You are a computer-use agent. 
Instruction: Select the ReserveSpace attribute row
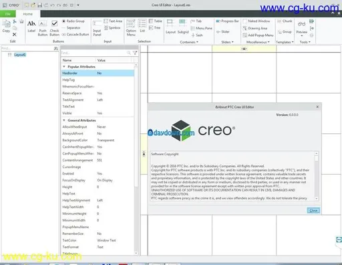tap(98, 93)
